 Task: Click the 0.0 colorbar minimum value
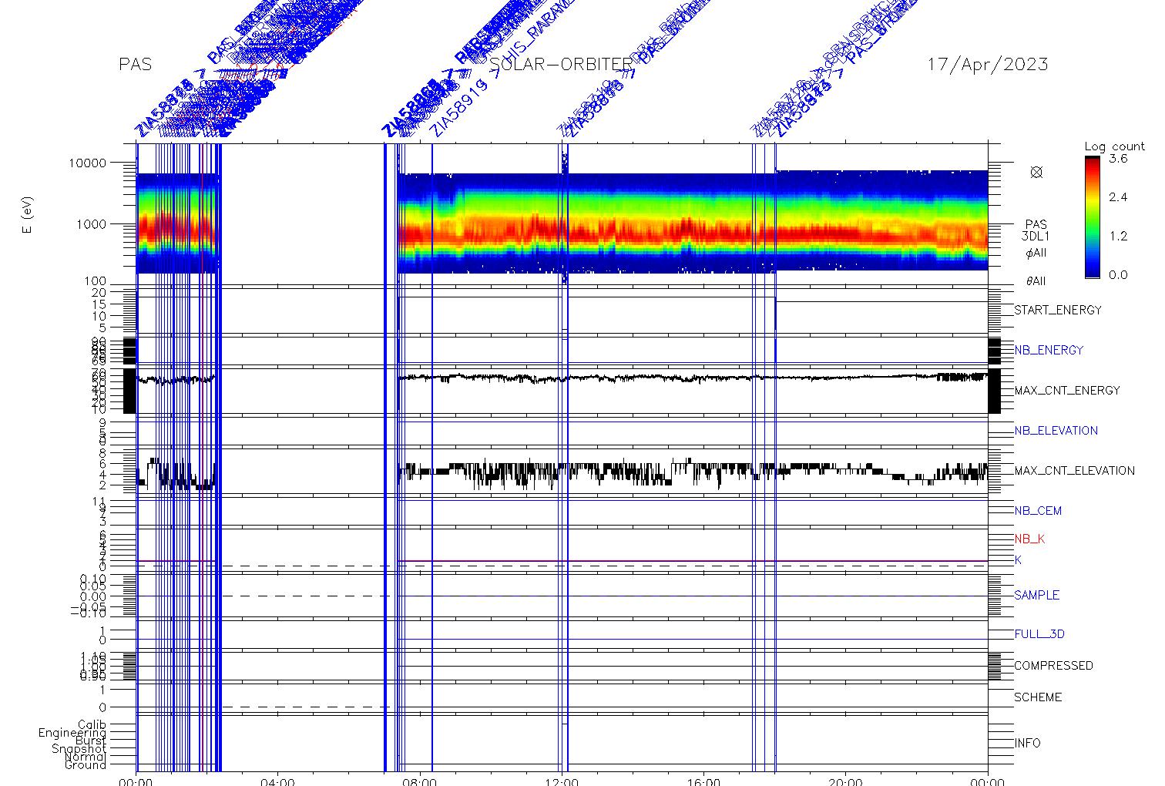click(1118, 274)
